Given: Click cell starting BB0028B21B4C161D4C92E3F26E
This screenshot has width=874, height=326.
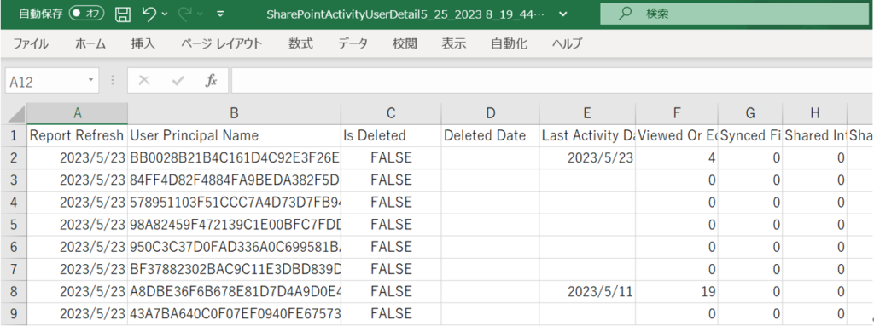Looking at the screenshot, I should 234,158.
